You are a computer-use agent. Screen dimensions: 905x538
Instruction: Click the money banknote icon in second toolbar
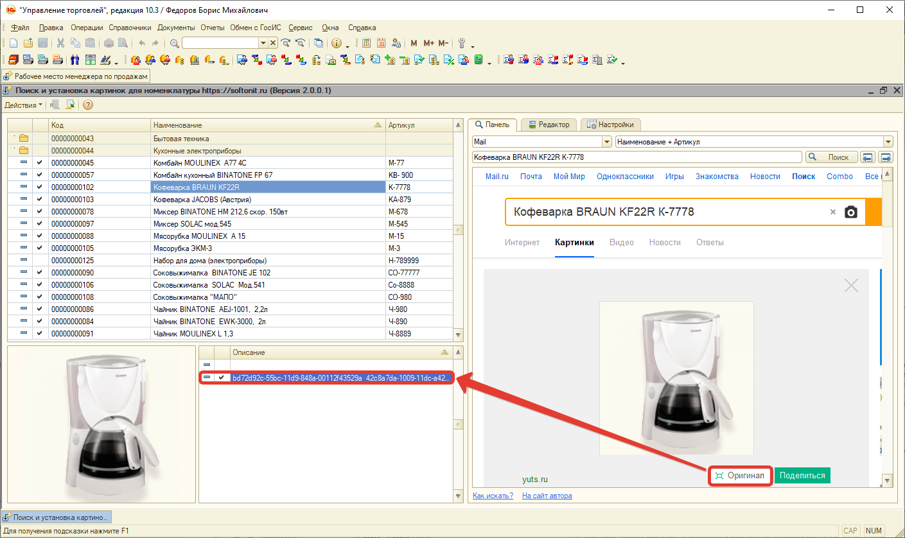point(90,60)
